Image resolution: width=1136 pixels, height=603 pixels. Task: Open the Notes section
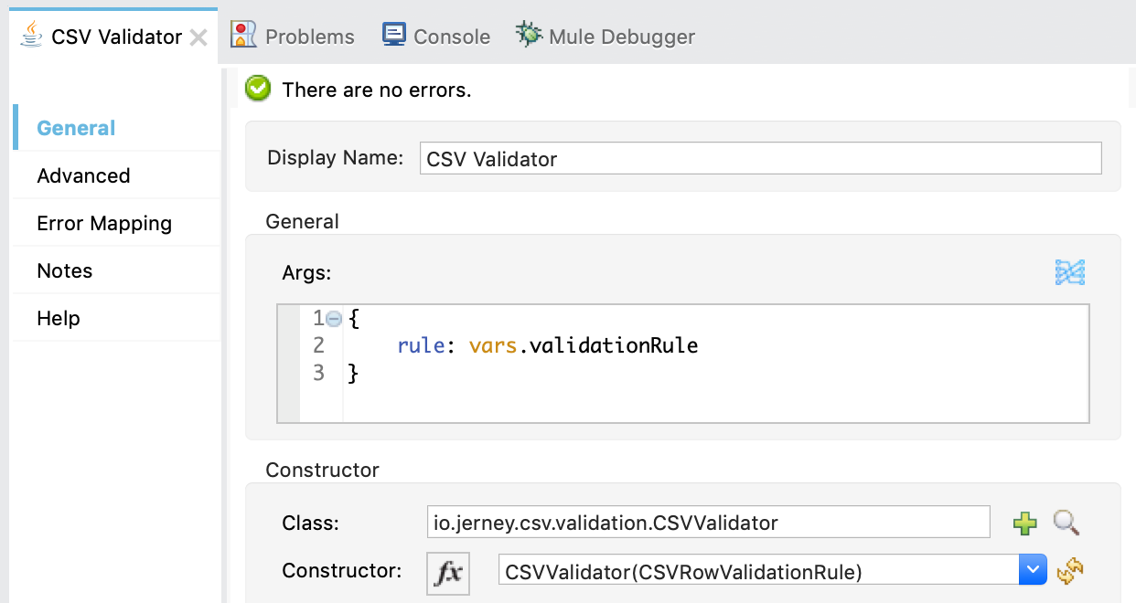coord(64,270)
